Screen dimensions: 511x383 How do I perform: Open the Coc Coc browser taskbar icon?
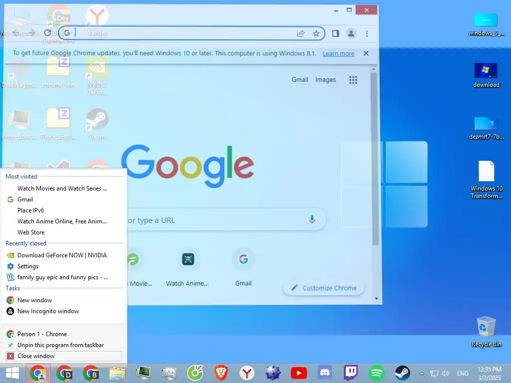tap(195, 373)
